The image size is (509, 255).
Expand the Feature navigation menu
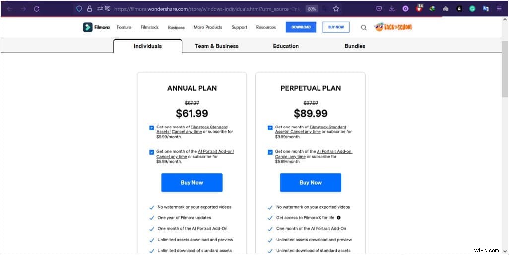tap(124, 27)
